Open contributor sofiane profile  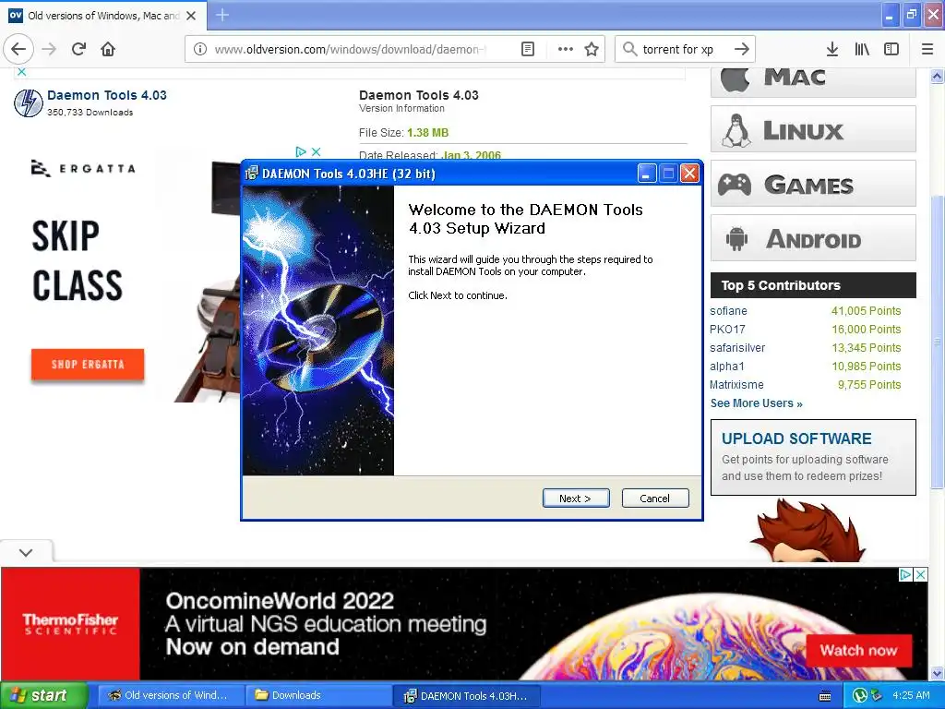[728, 311]
